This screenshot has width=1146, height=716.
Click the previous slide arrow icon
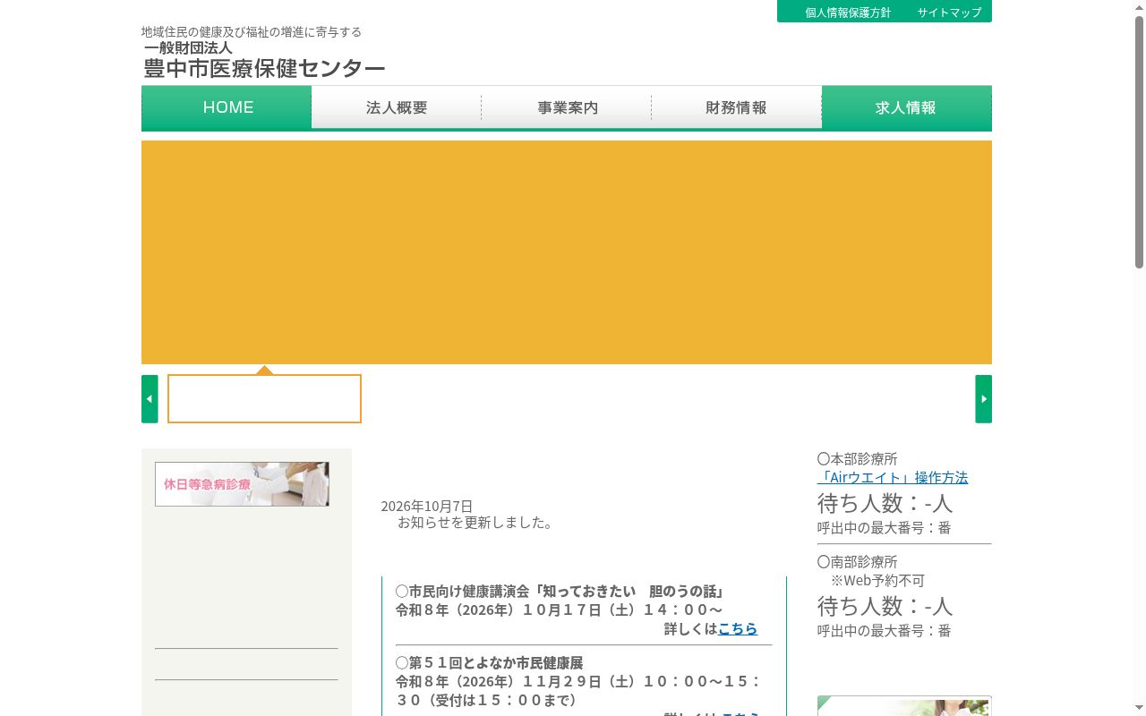tap(150, 399)
